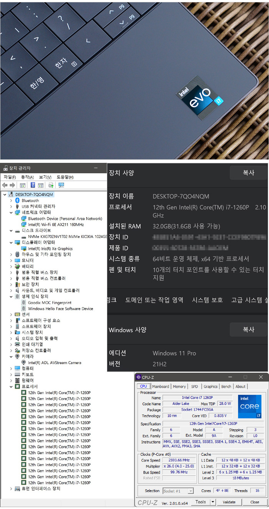The height and width of the screenshot is (509, 269).
Task: Click the 네트워크 어댑터 category icon
Action: [x=17, y=213]
